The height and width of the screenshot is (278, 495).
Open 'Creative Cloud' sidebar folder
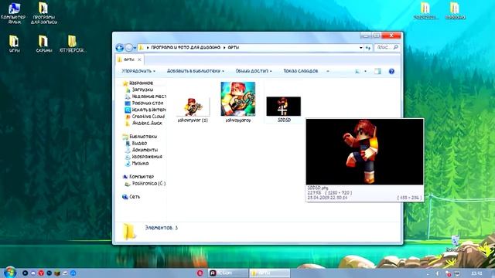[145, 117]
